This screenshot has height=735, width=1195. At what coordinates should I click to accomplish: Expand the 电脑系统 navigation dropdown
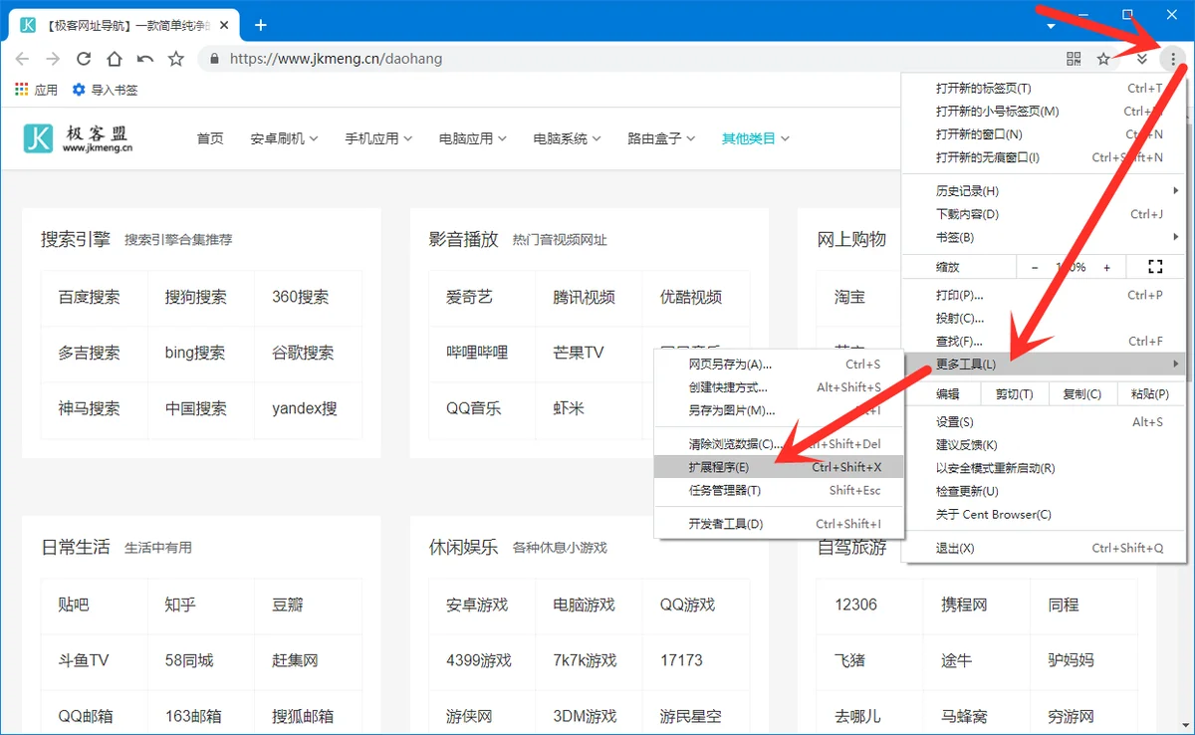567,138
